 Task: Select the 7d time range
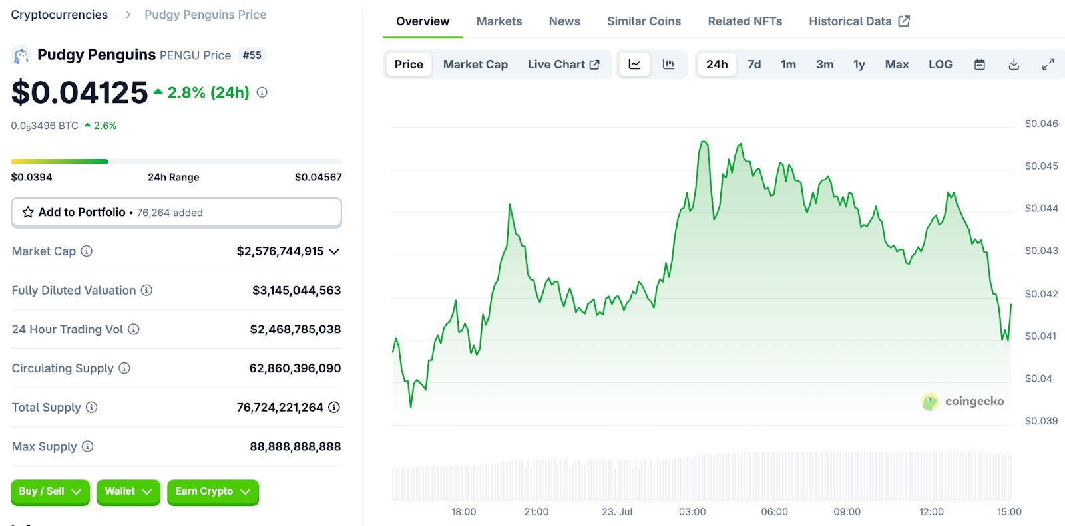(754, 65)
